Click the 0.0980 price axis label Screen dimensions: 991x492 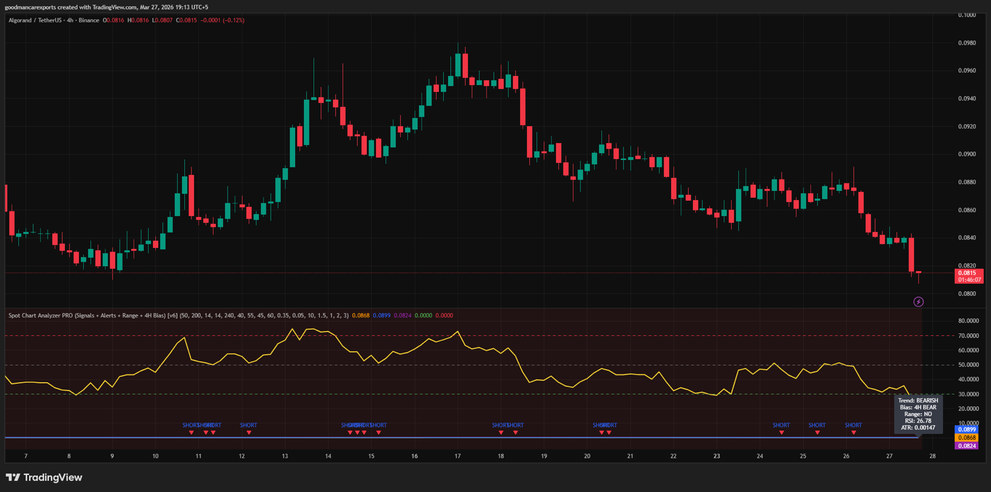coord(967,43)
